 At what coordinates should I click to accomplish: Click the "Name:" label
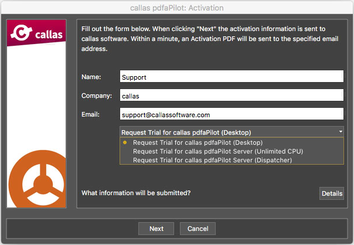pos(91,77)
